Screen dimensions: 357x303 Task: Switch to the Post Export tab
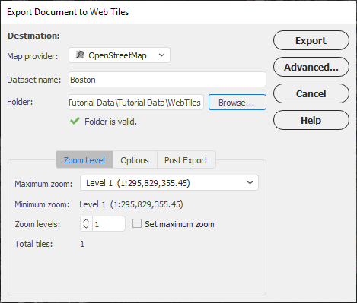(x=186, y=160)
